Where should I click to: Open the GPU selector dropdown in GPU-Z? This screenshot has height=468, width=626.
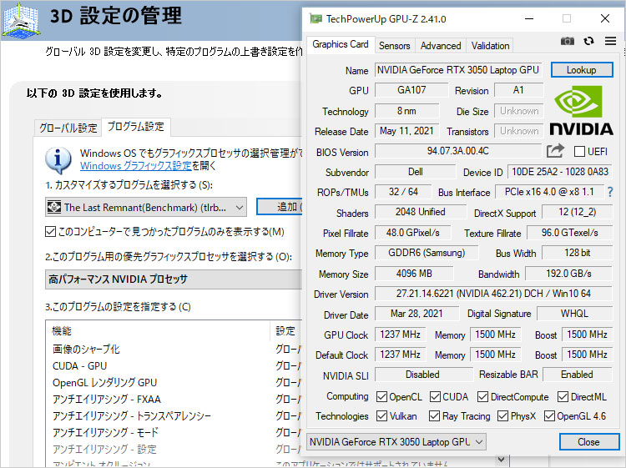pos(396,441)
